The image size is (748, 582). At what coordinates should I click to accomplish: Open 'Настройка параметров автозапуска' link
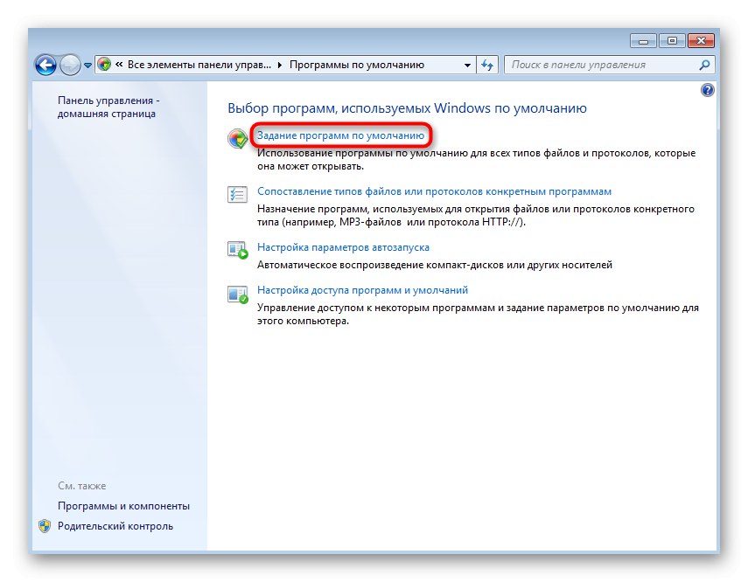coord(343,247)
